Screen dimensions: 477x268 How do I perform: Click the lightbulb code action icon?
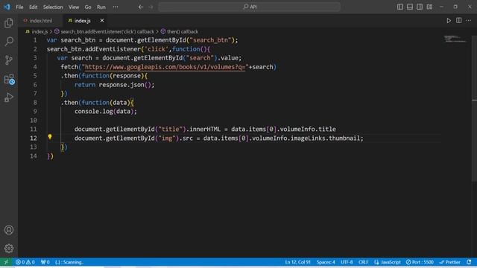(50, 137)
